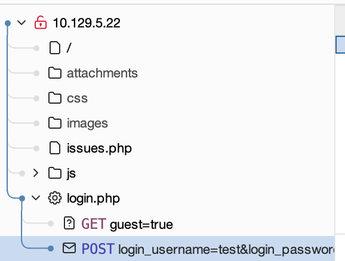Click the root slash page icon
Screen dimensions: 345x261
click(x=54, y=48)
